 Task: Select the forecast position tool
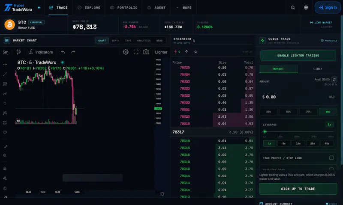click(5, 123)
